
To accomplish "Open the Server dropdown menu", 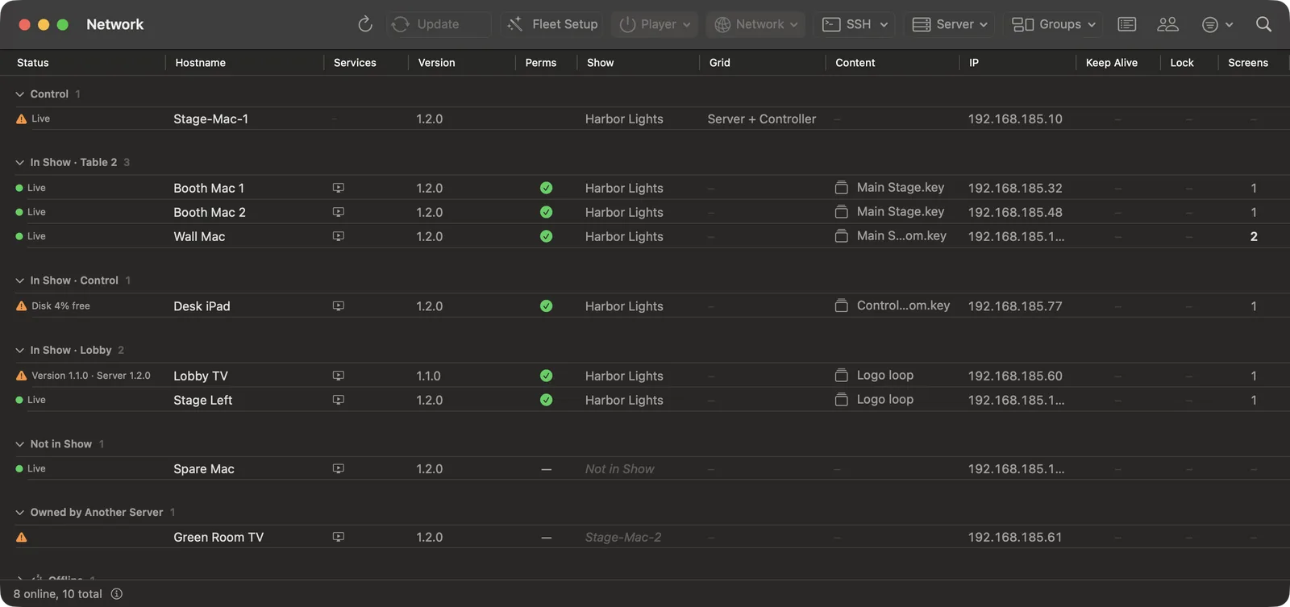I will pyautogui.click(x=949, y=24).
